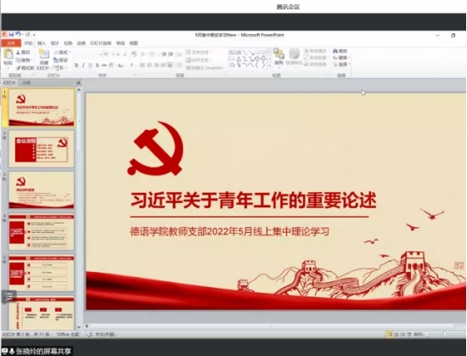Switch to Outline (大纲) pane tab
This screenshot has width=467, height=356.
[26, 82]
